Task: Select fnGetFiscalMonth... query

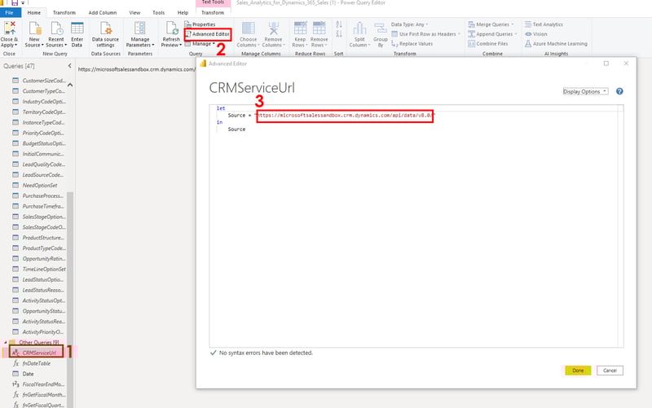Action: pyautogui.click(x=39, y=395)
